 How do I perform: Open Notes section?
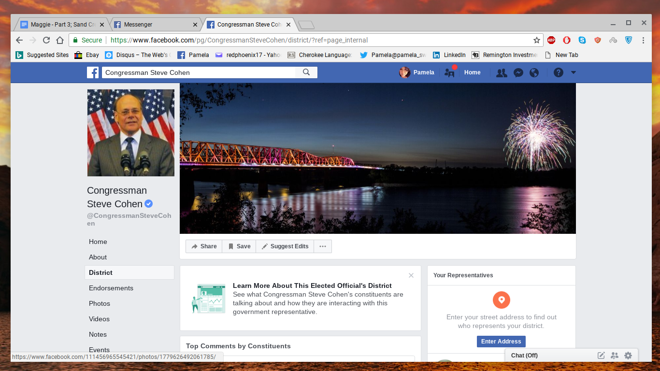pyautogui.click(x=98, y=334)
